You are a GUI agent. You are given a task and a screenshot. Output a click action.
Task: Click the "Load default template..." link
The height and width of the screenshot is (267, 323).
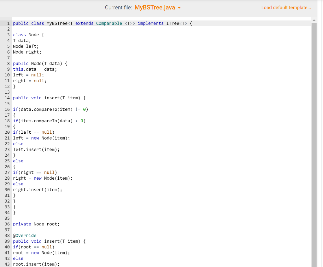286,7
